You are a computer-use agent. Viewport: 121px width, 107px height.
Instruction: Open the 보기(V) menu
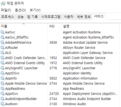pos(35,10)
